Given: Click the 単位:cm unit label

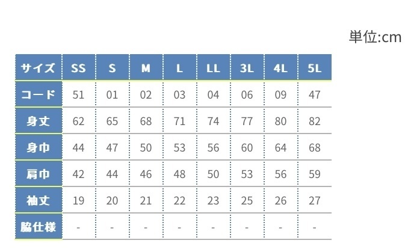Looking at the screenshot, I should click(374, 37).
